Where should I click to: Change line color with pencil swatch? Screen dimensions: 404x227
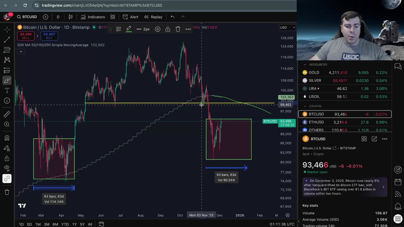129,29
